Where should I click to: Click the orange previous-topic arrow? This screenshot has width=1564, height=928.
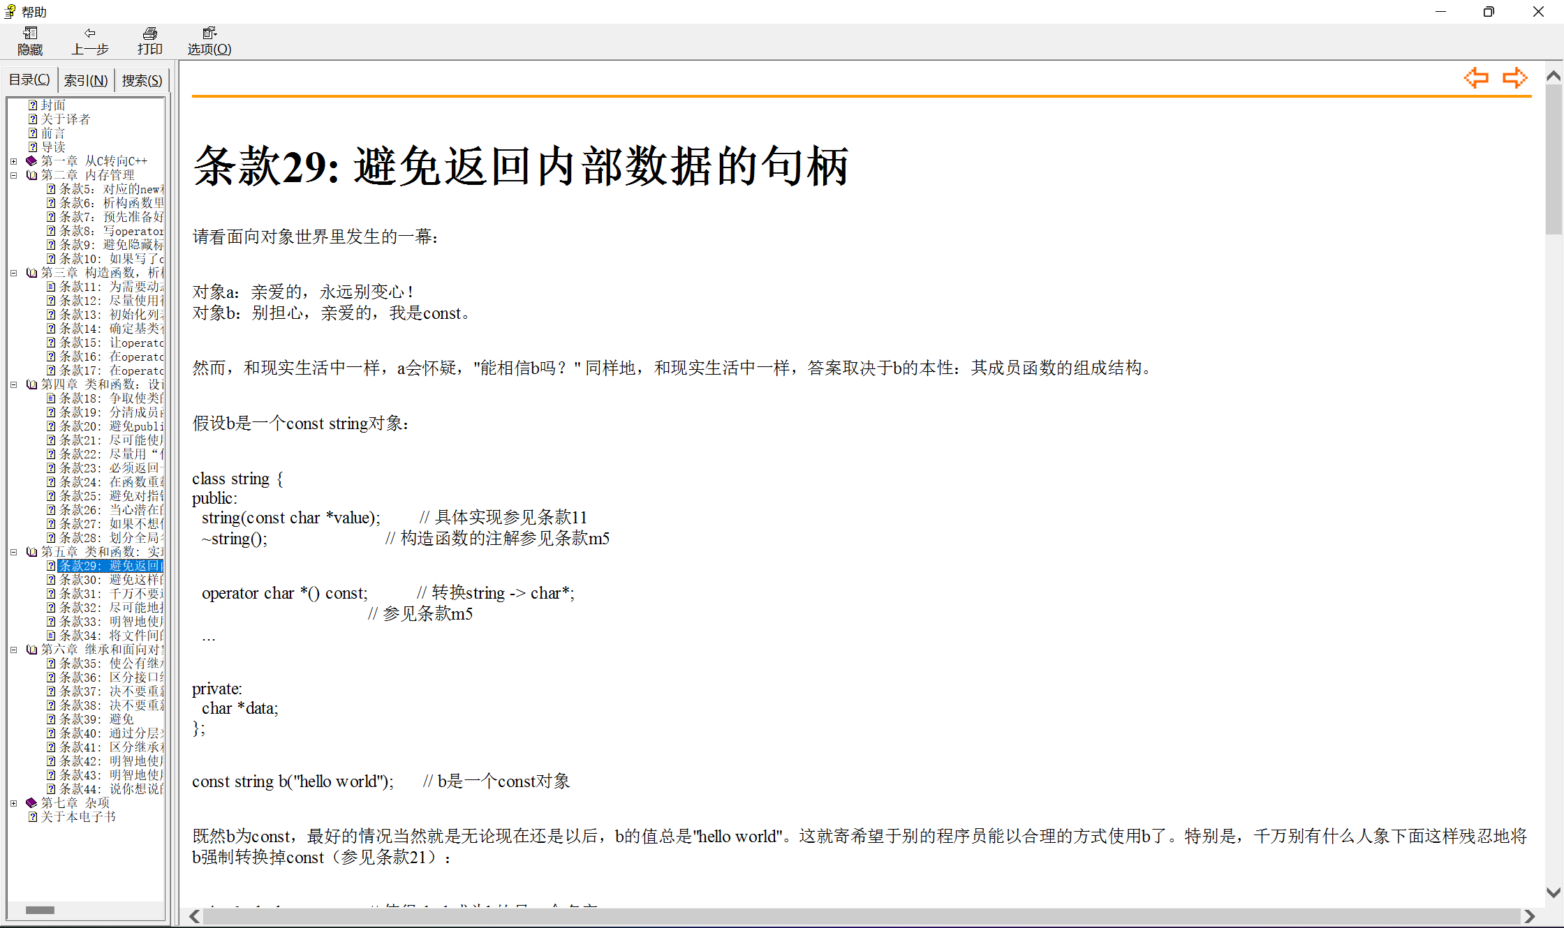(x=1476, y=78)
